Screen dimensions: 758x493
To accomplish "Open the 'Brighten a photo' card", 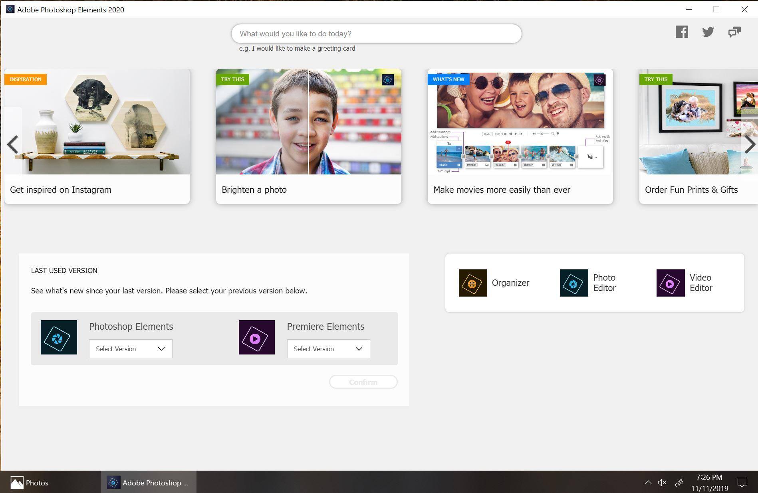I will 308,136.
